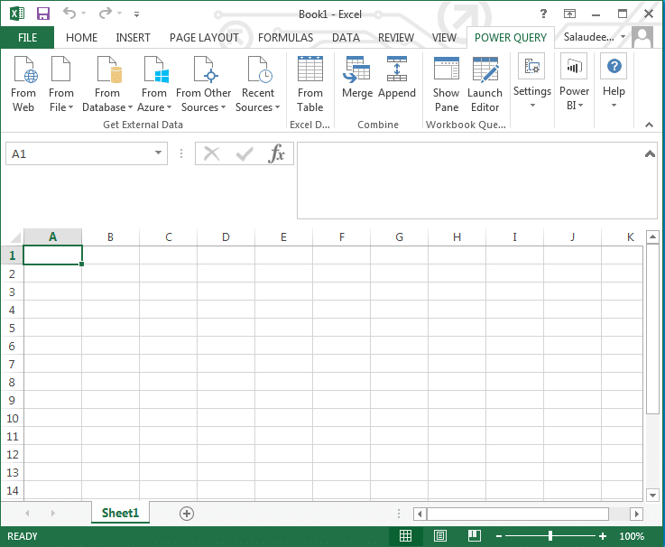Click horizontal scrollbar right arrow
Viewport: 665px width, 547px height.
point(636,514)
